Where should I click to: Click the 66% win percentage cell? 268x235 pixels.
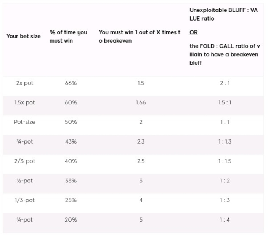tap(71, 83)
